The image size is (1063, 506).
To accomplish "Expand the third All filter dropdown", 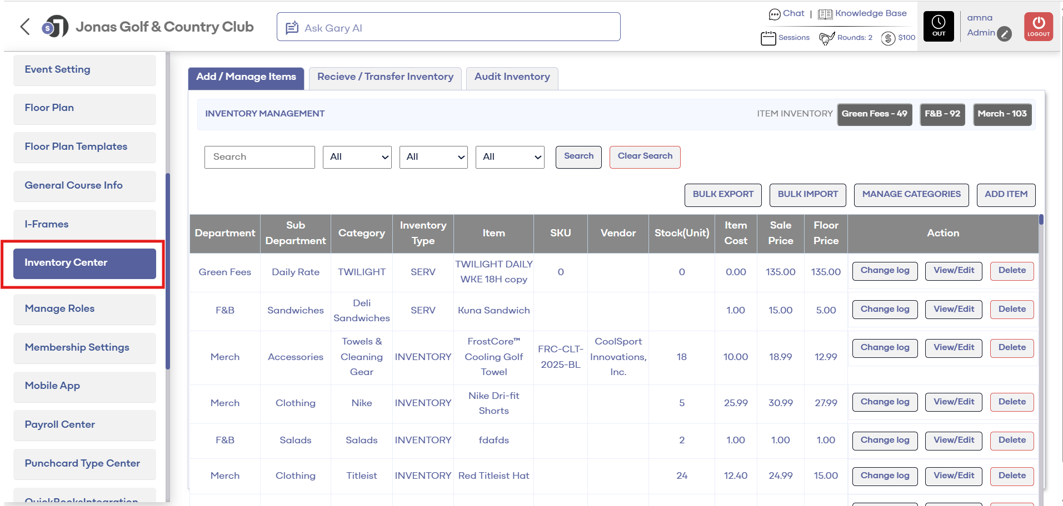I will [x=510, y=157].
